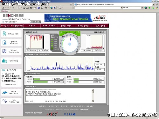Click the contact us link
The width and height of the screenshot is (159, 119).
pos(84,109)
